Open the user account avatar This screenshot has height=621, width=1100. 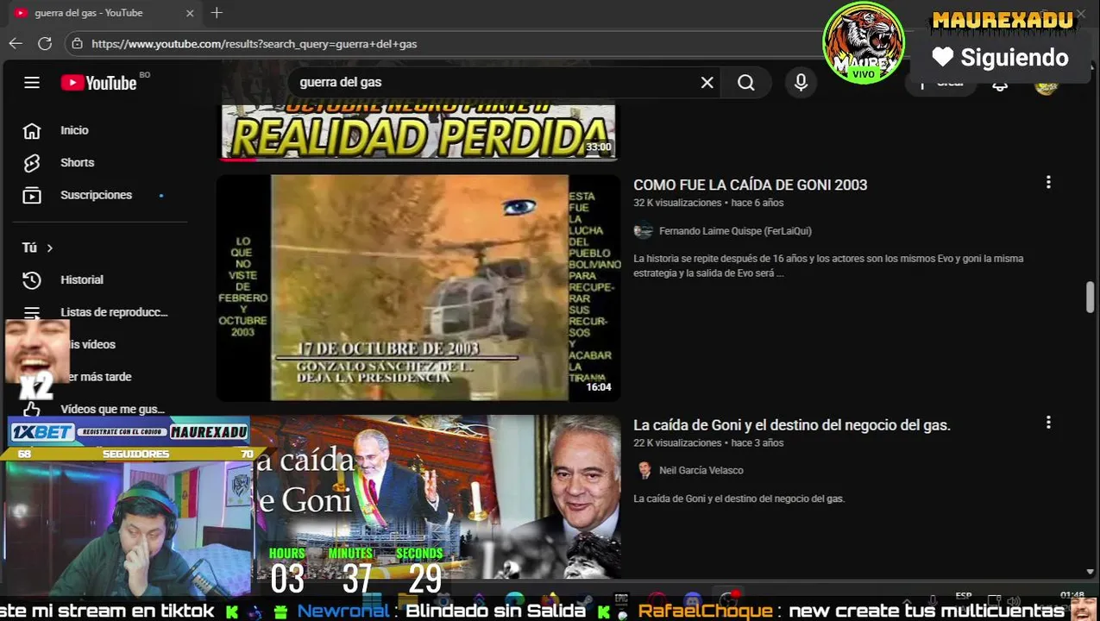(1046, 86)
